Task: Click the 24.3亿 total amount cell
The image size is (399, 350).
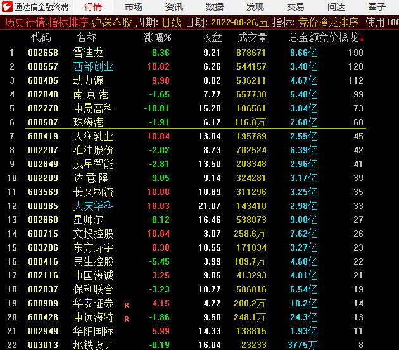Action: [x=304, y=317]
